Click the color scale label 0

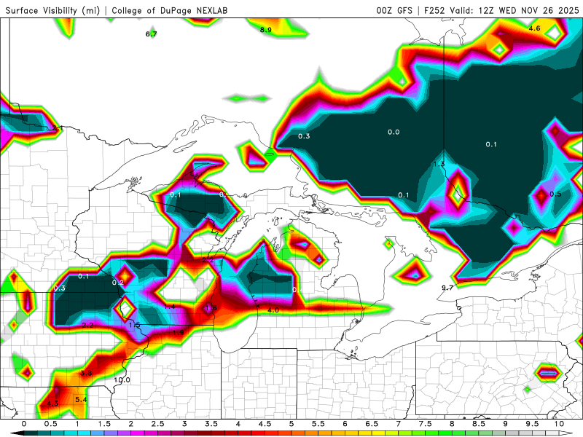[24, 424]
